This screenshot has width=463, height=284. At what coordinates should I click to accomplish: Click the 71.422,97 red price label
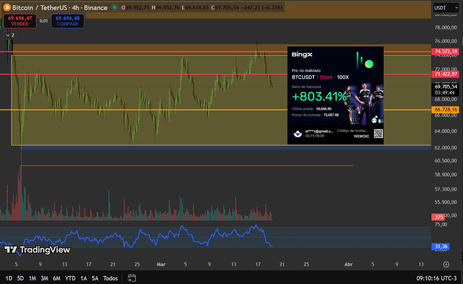[x=446, y=74]
